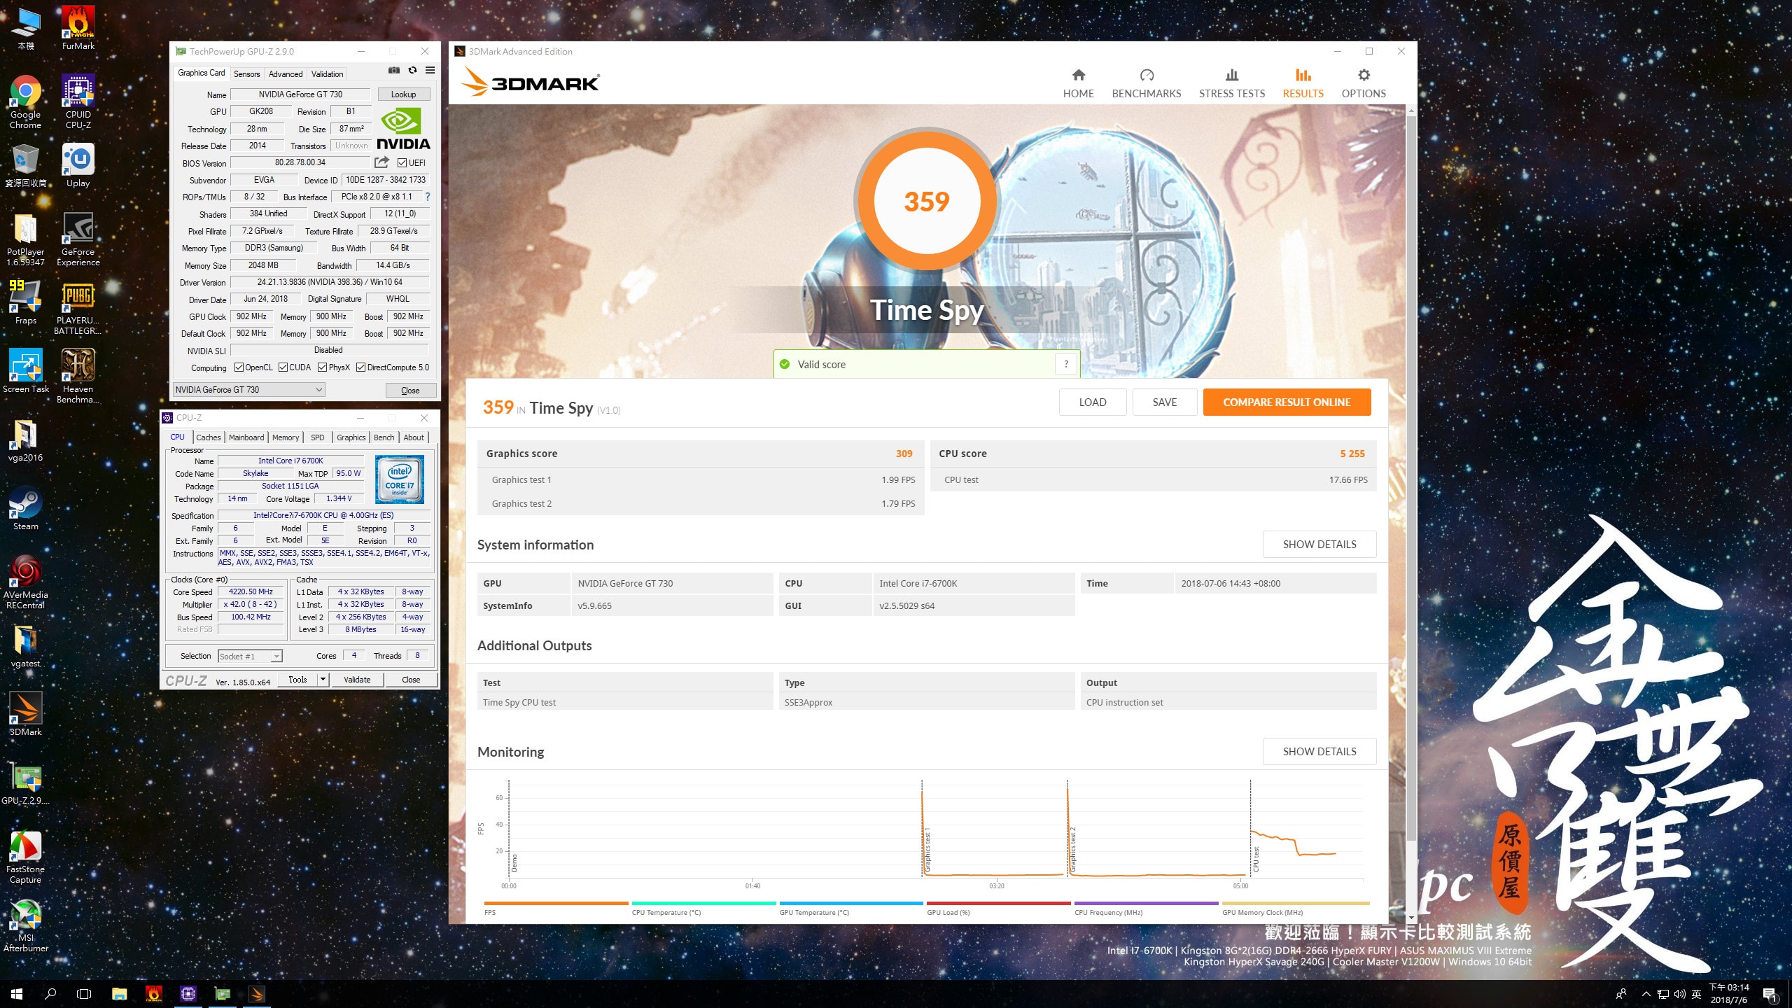Image resolution: width=1792 pixels, height=1008 pixels.
Task: Open 3DMark RESULTS section
Action: [1303, 83]
